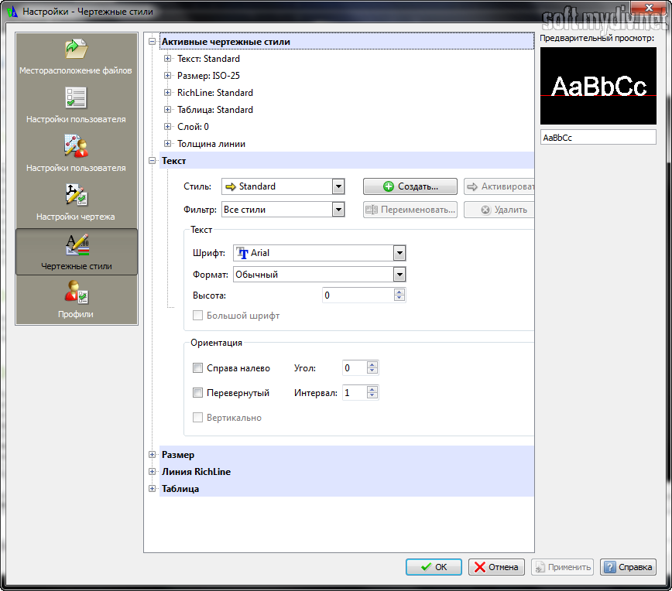Confirm settings with OK button
672x591 pixels.
tap(434, 567)
